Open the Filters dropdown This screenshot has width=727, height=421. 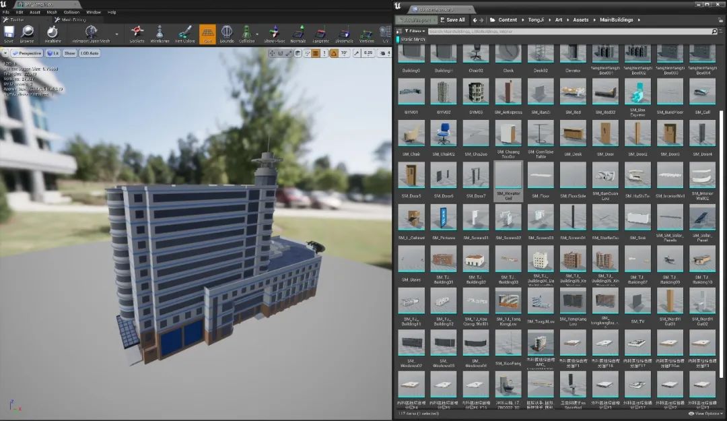[x=415, y=31]
